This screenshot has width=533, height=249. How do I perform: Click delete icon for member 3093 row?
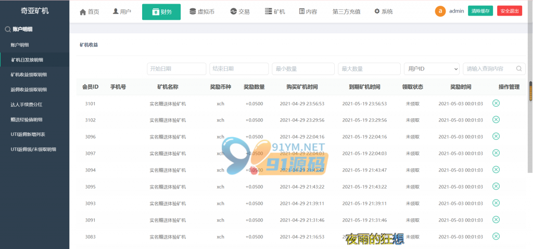[x=496, y=203]
